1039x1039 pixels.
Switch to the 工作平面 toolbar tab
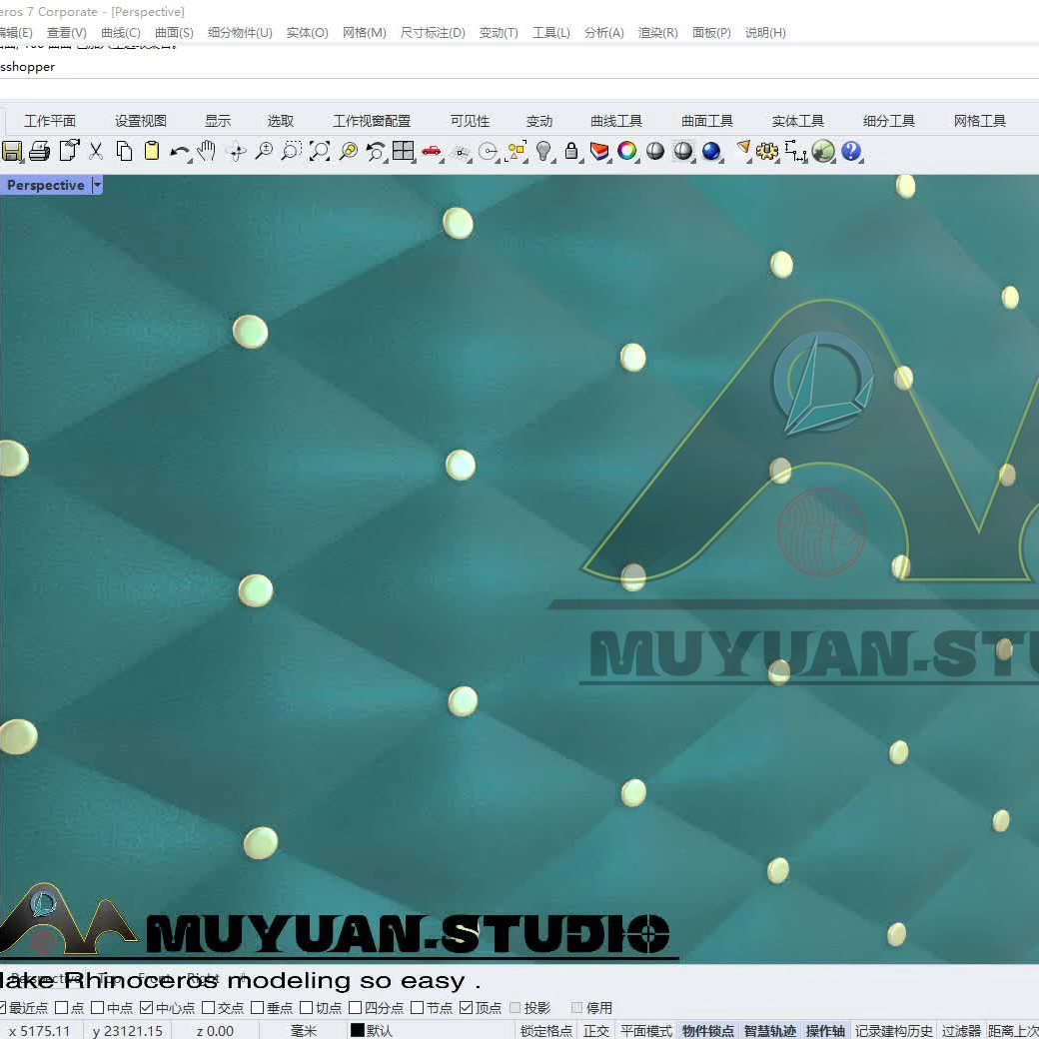(50, 121)
